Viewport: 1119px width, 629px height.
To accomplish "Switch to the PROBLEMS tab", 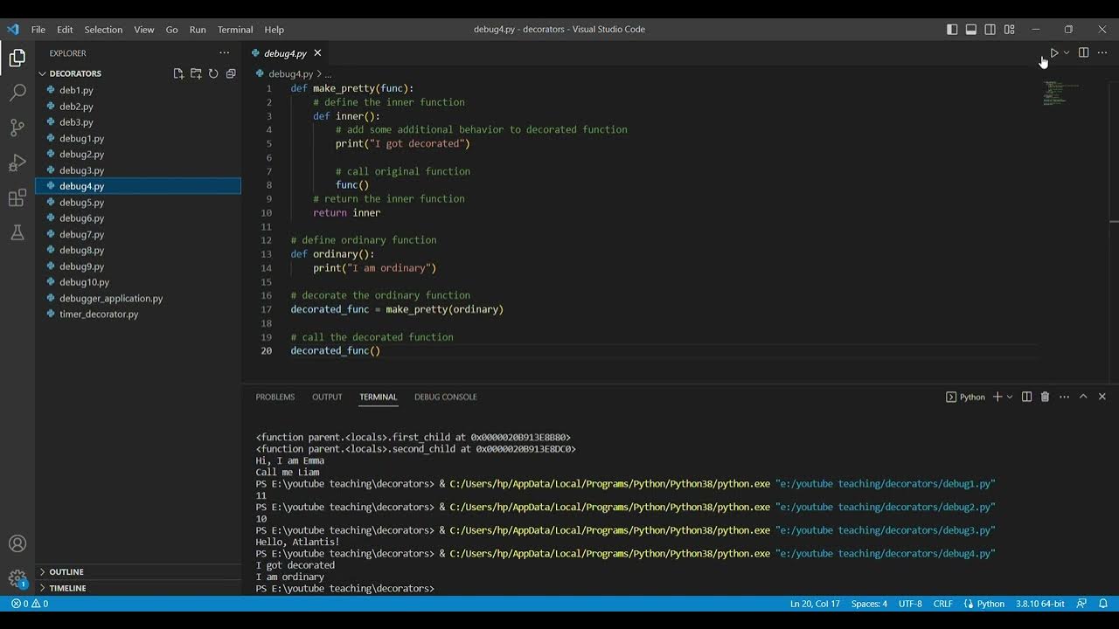I will 275,397.
